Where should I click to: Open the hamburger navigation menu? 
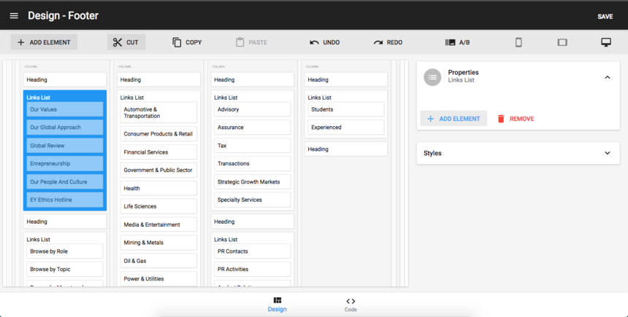pos(14,15)
